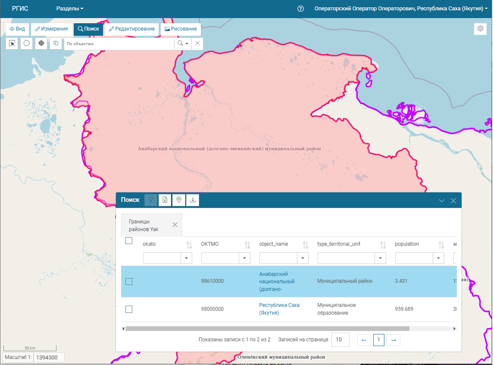
Task: Select the object selection arrow tool
Action: tap(12, 43)
